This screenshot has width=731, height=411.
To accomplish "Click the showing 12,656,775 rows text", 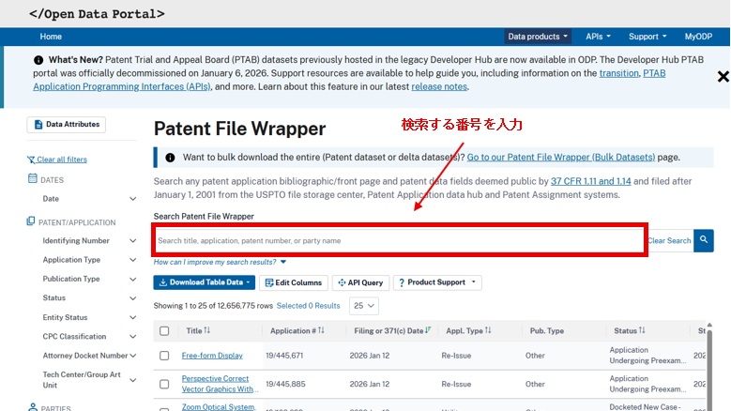I will 213,306.
